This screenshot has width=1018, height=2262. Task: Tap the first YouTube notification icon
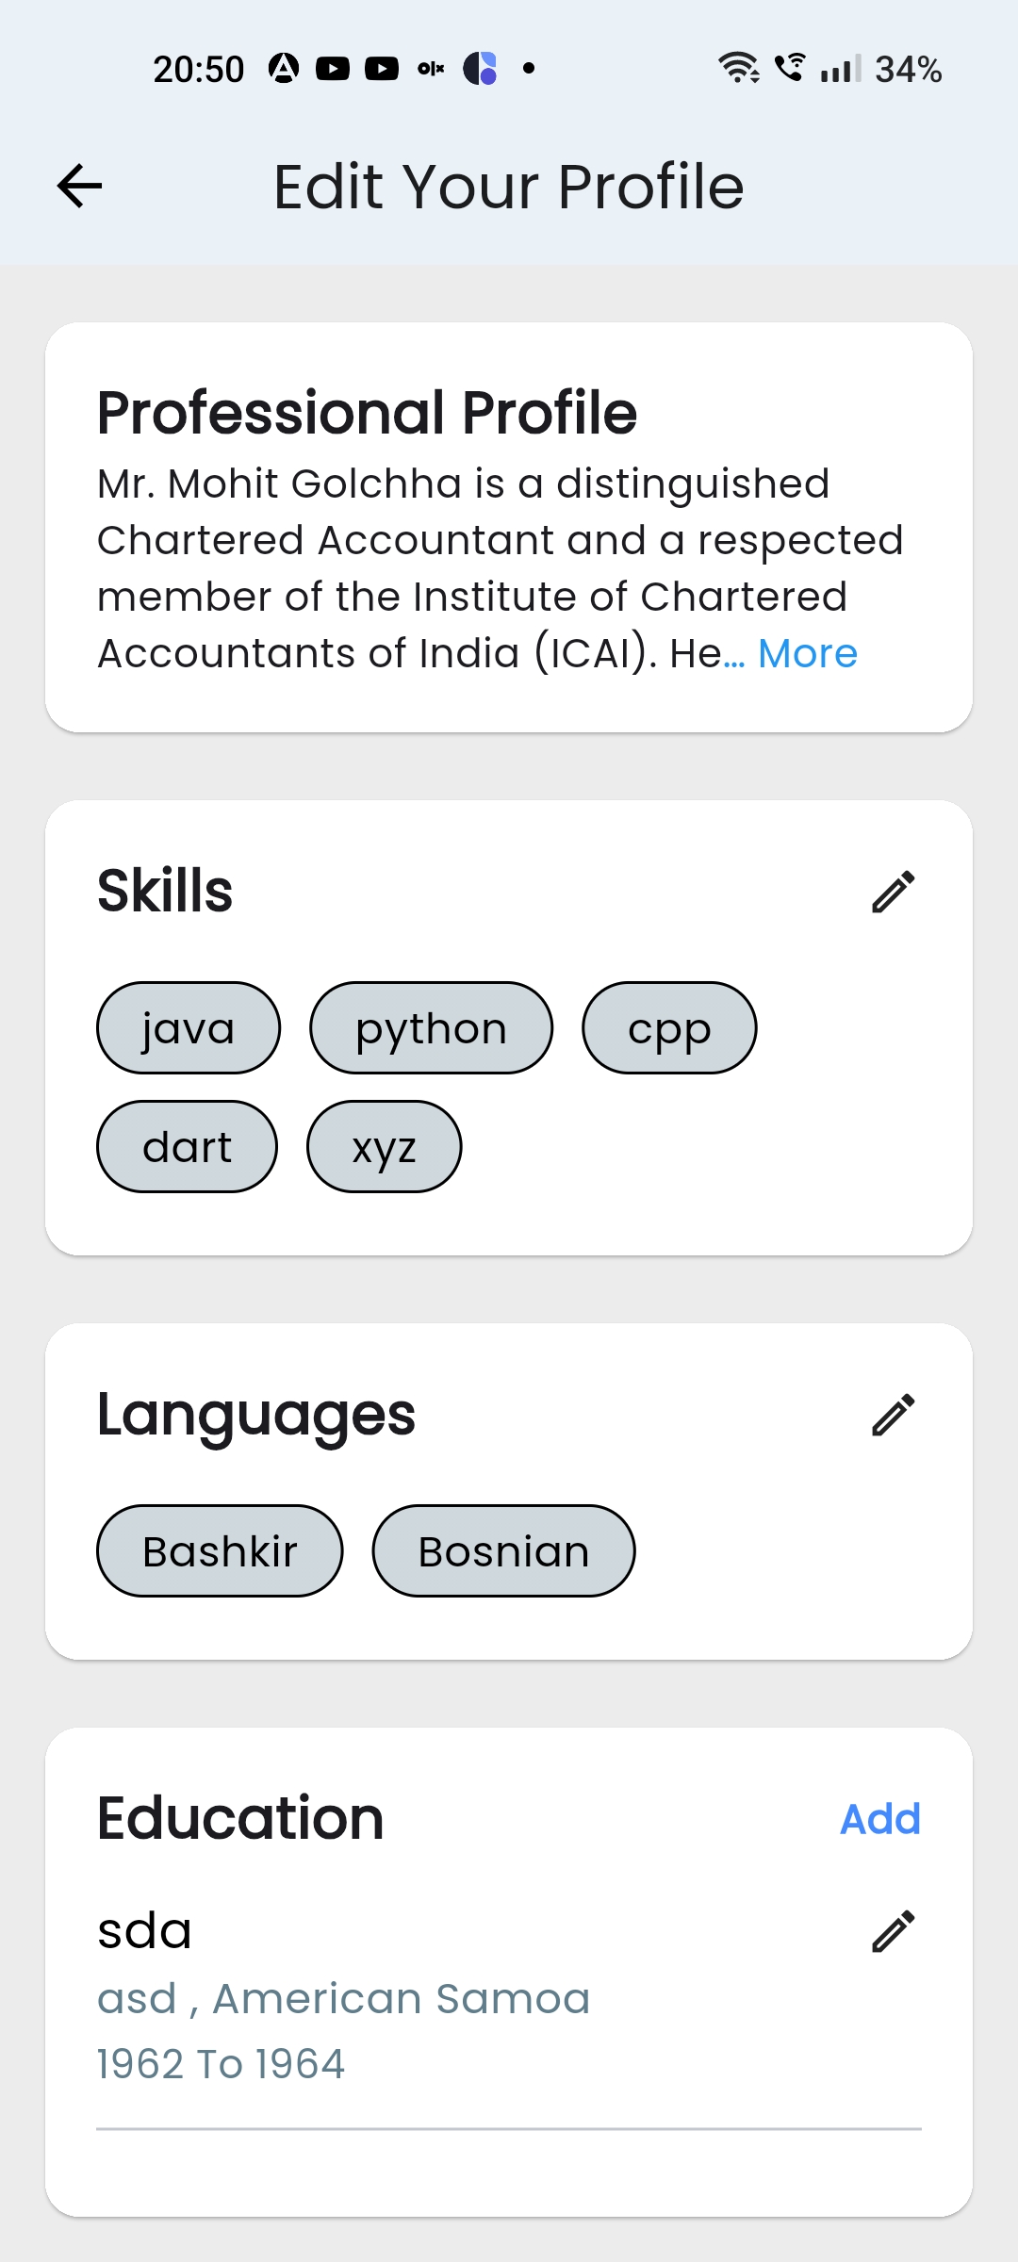[x=333, y=69]
